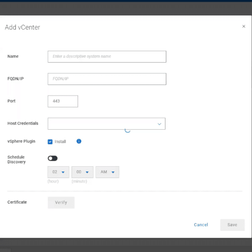The image size is (252, 252).
Task: Click the vSphere Plugin info icon
Action: 79,141
